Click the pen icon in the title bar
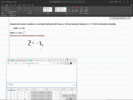The width and height of the screenshot is (133, 100). pyautogui.click(x=120, y=2)
